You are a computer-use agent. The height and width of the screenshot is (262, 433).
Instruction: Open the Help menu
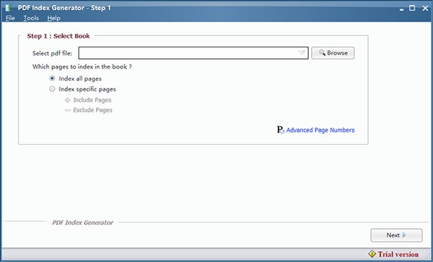tap(53, 18)
